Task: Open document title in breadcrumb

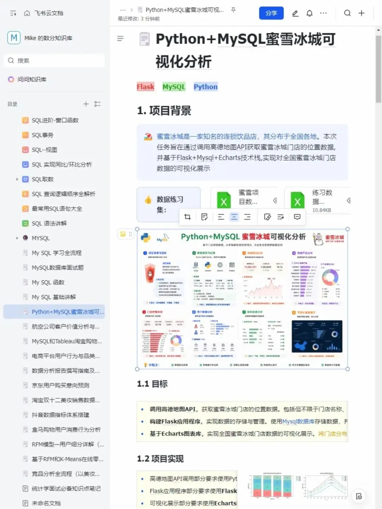Action: point(185,10)
